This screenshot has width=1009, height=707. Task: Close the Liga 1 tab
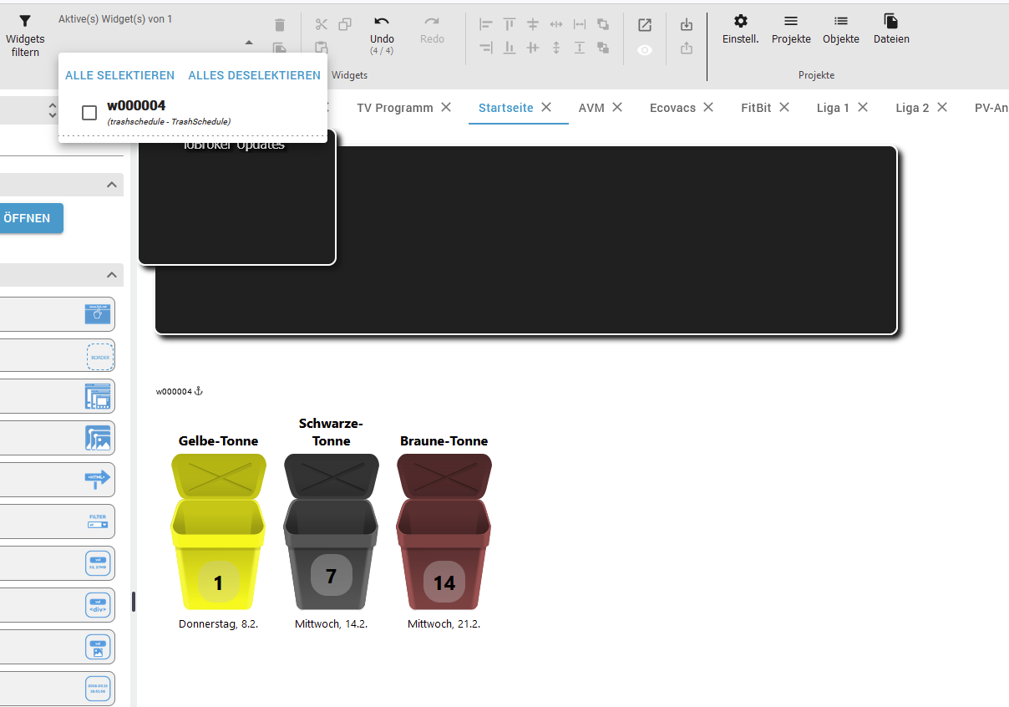(x=863, y=107)
